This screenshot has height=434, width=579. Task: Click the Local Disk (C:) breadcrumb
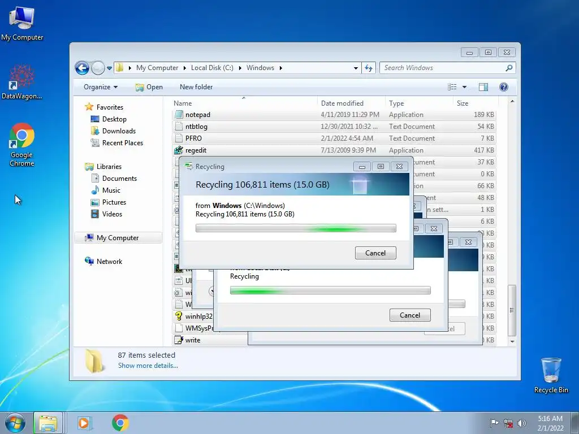(212, 68)
